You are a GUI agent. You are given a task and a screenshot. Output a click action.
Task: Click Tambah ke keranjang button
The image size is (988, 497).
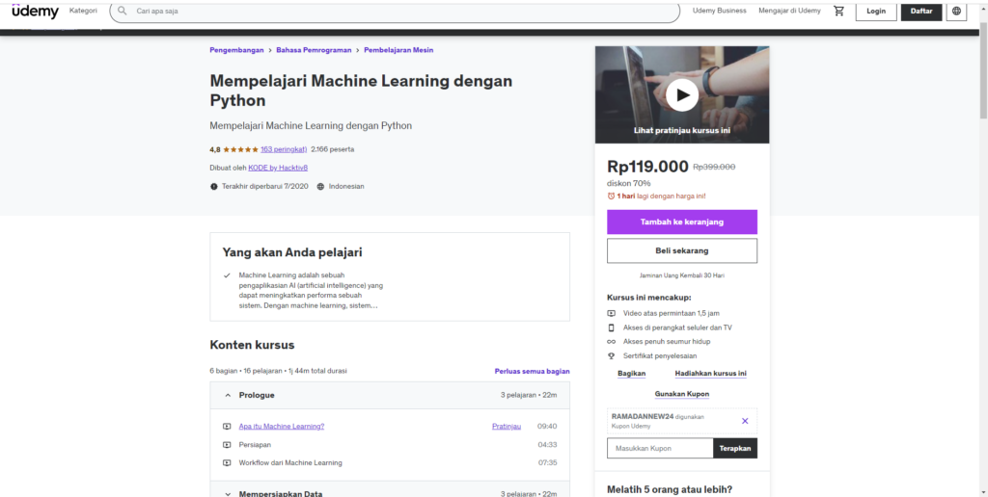681,222
